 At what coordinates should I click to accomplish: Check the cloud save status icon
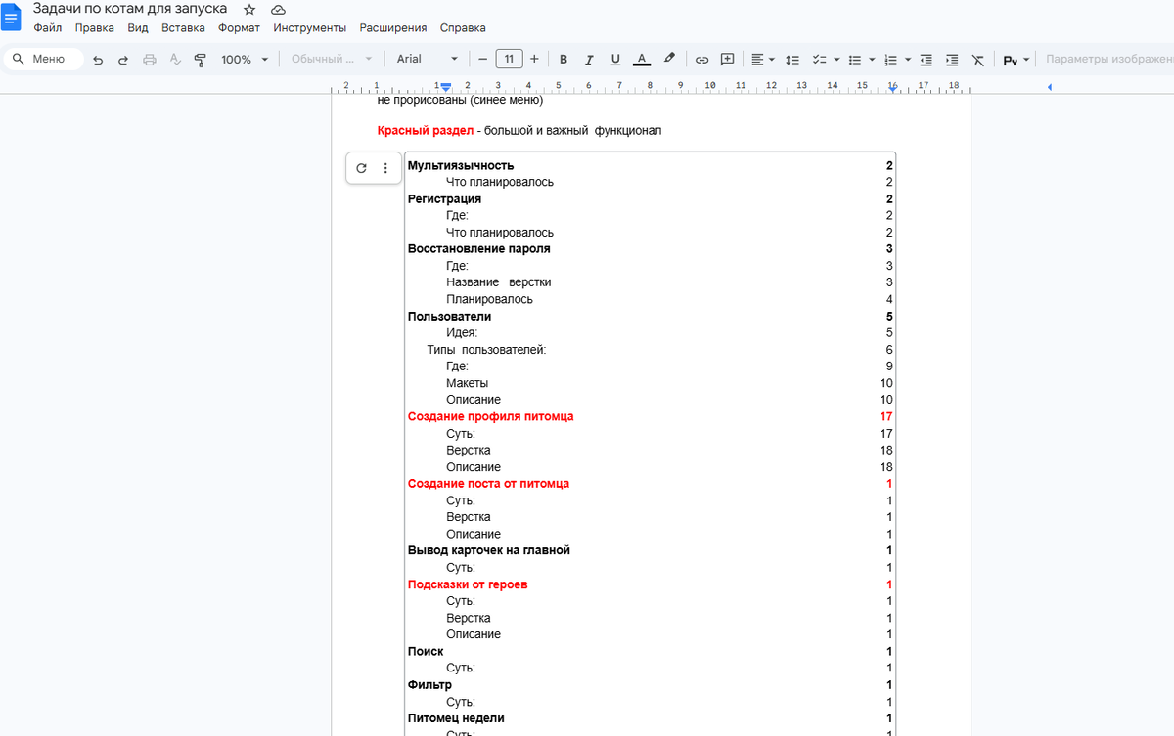[278, 9]
